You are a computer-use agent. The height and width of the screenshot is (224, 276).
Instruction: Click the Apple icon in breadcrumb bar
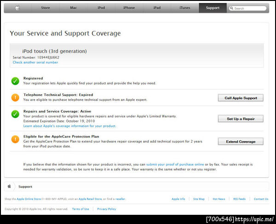[x=9, y=186]
